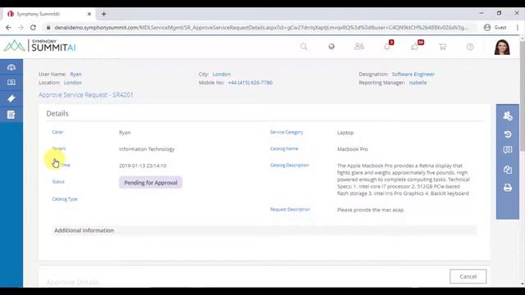525x295 pixels.
Task: Click the copy documents icon in right panel
Action: click(x=508, y=170)
